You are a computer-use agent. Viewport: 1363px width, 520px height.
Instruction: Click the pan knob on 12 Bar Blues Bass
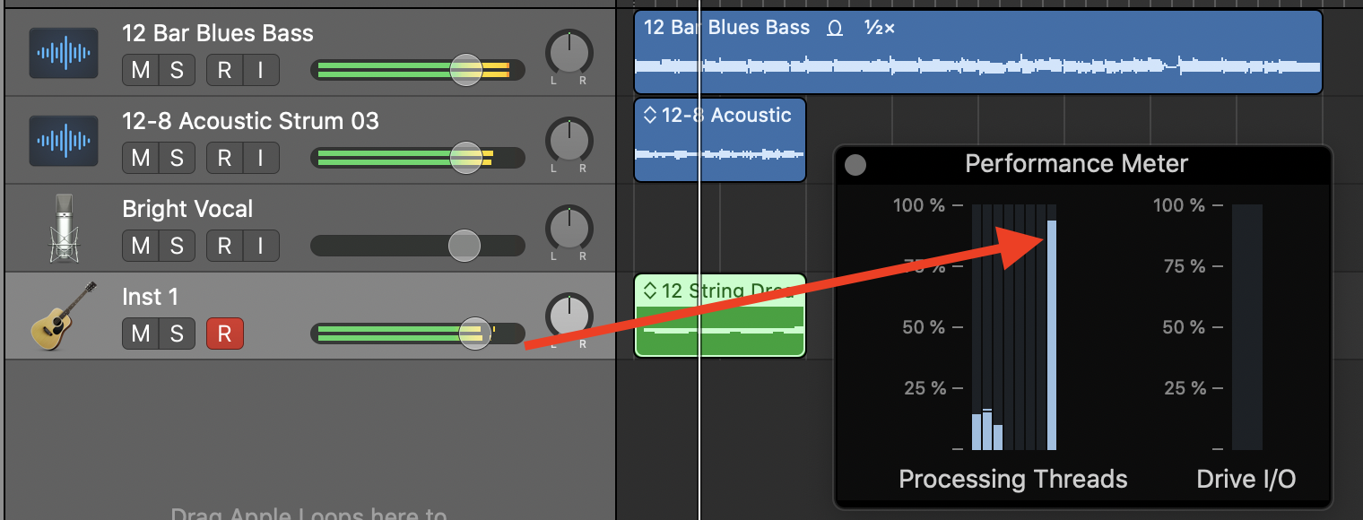point(569,53)
